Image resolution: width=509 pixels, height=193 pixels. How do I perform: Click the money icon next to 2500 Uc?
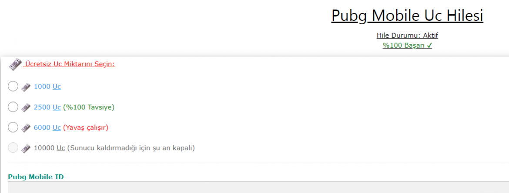tap(26, 107)
